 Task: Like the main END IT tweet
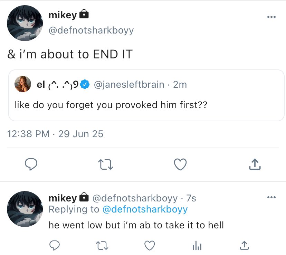click(x=180, y=164)
